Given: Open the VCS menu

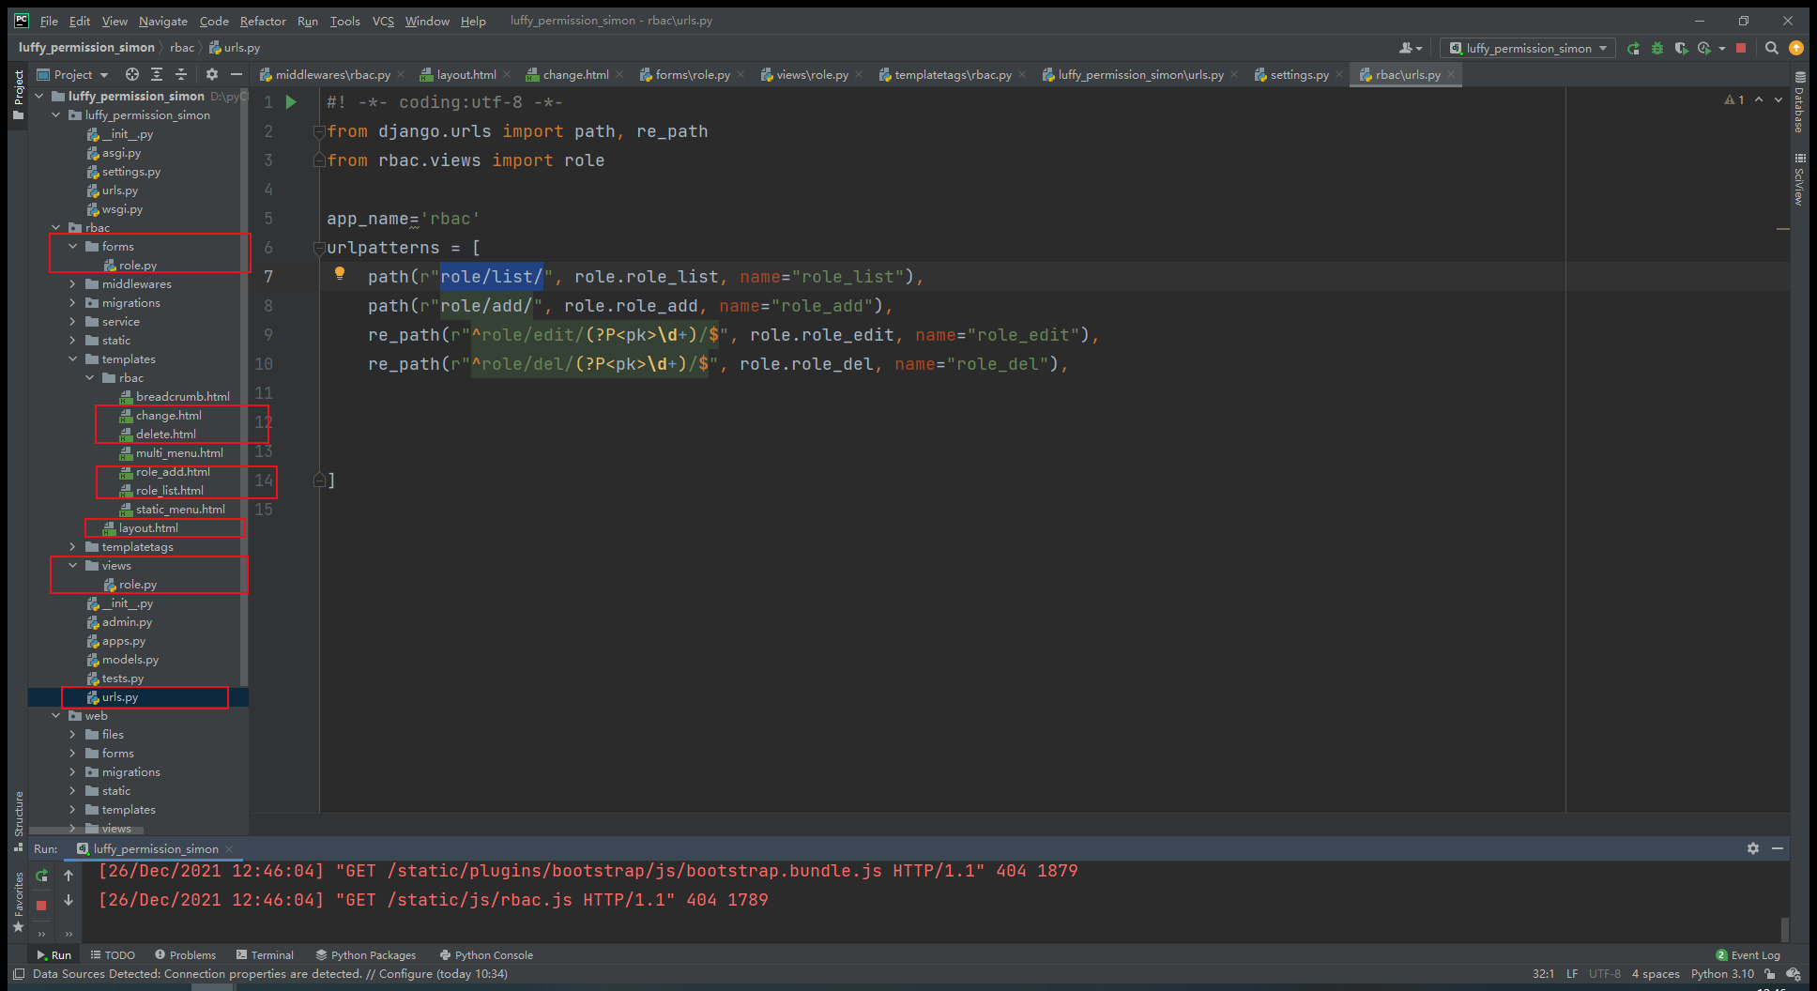Looking at the screenshot, I should (383, 21).
